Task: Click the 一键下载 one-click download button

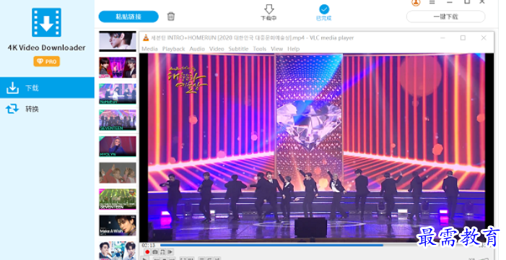Action: [x=445, y=17]
